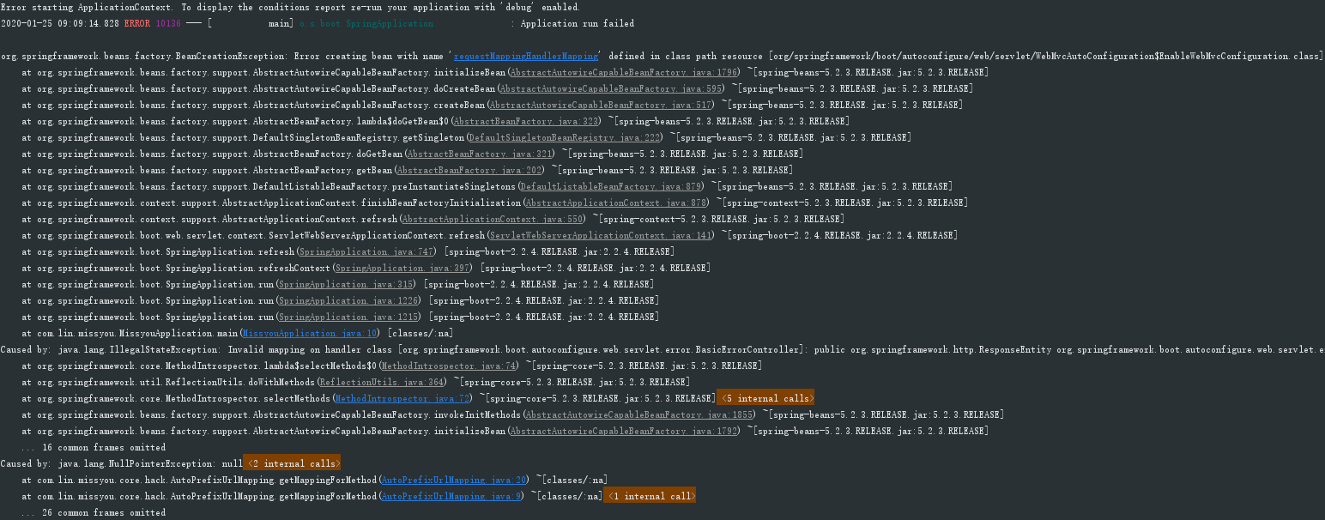1325x520 pixels.
Task: Open MethodIntrospector.java:74 source link
Action: pos(449,366)
